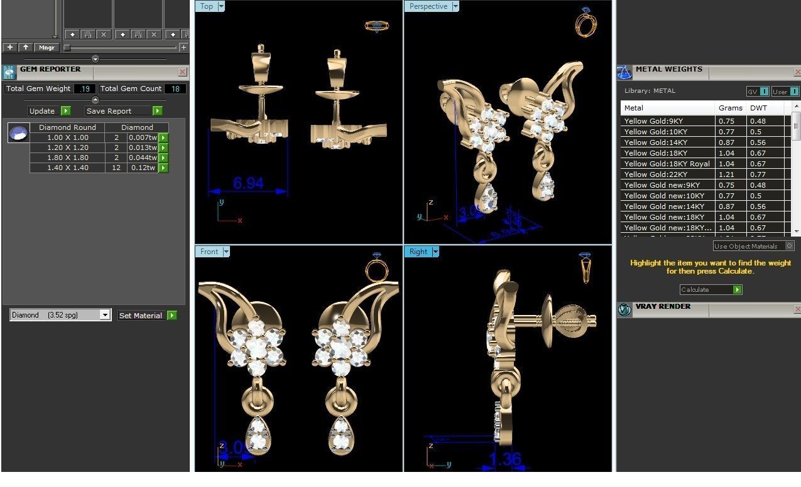Open the Front viewport dropdown arrow
The width and height of the screenshot is (801, 487).
click(x=226, y=252)
